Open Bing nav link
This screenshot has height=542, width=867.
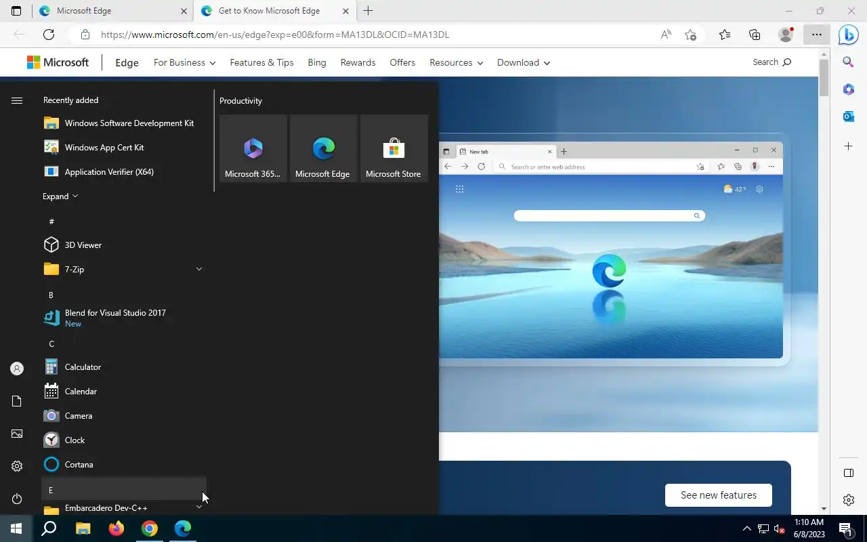tap(317, 62)
